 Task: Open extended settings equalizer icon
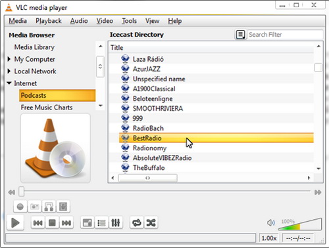115,222
